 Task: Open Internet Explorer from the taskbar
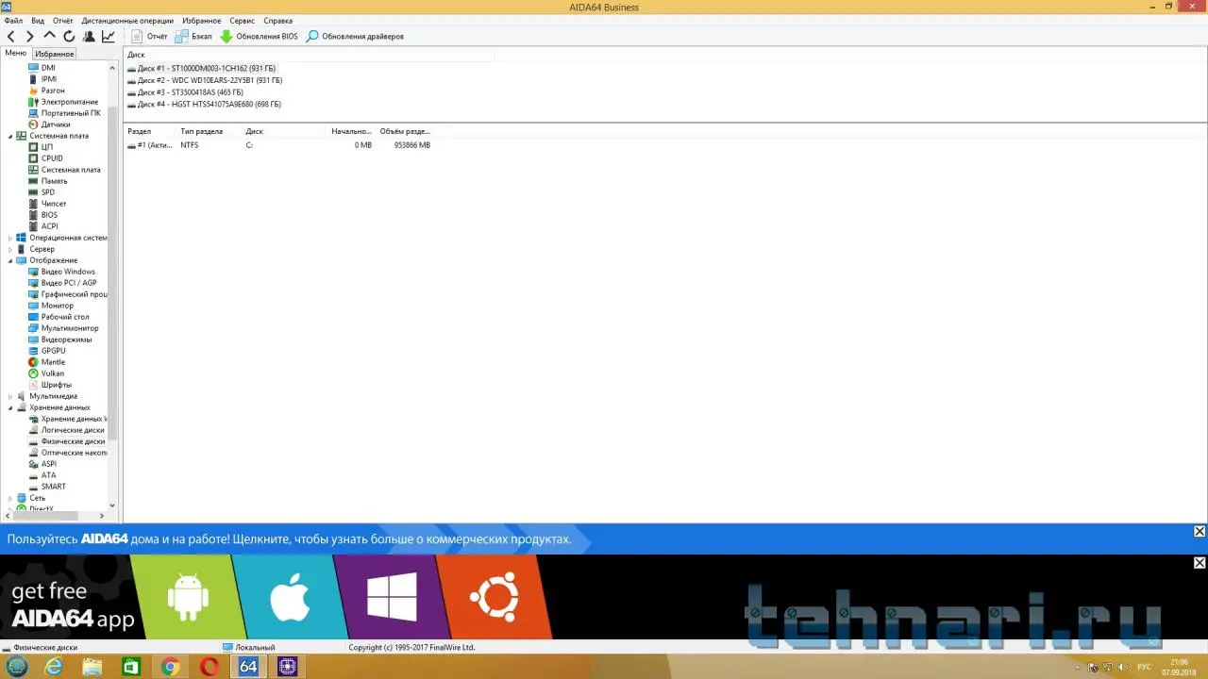pyautogui.click(x=54, y=667)
